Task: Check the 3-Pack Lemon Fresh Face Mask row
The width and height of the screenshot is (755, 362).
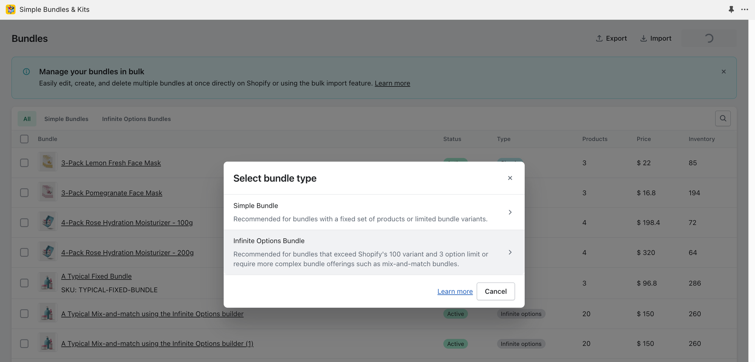Action: coord(24,163)
